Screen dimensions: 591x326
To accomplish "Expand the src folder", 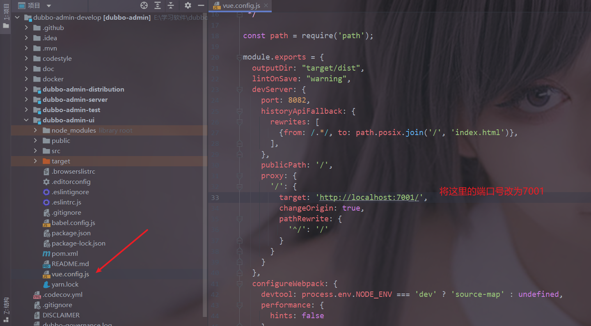I will (35, 151).
